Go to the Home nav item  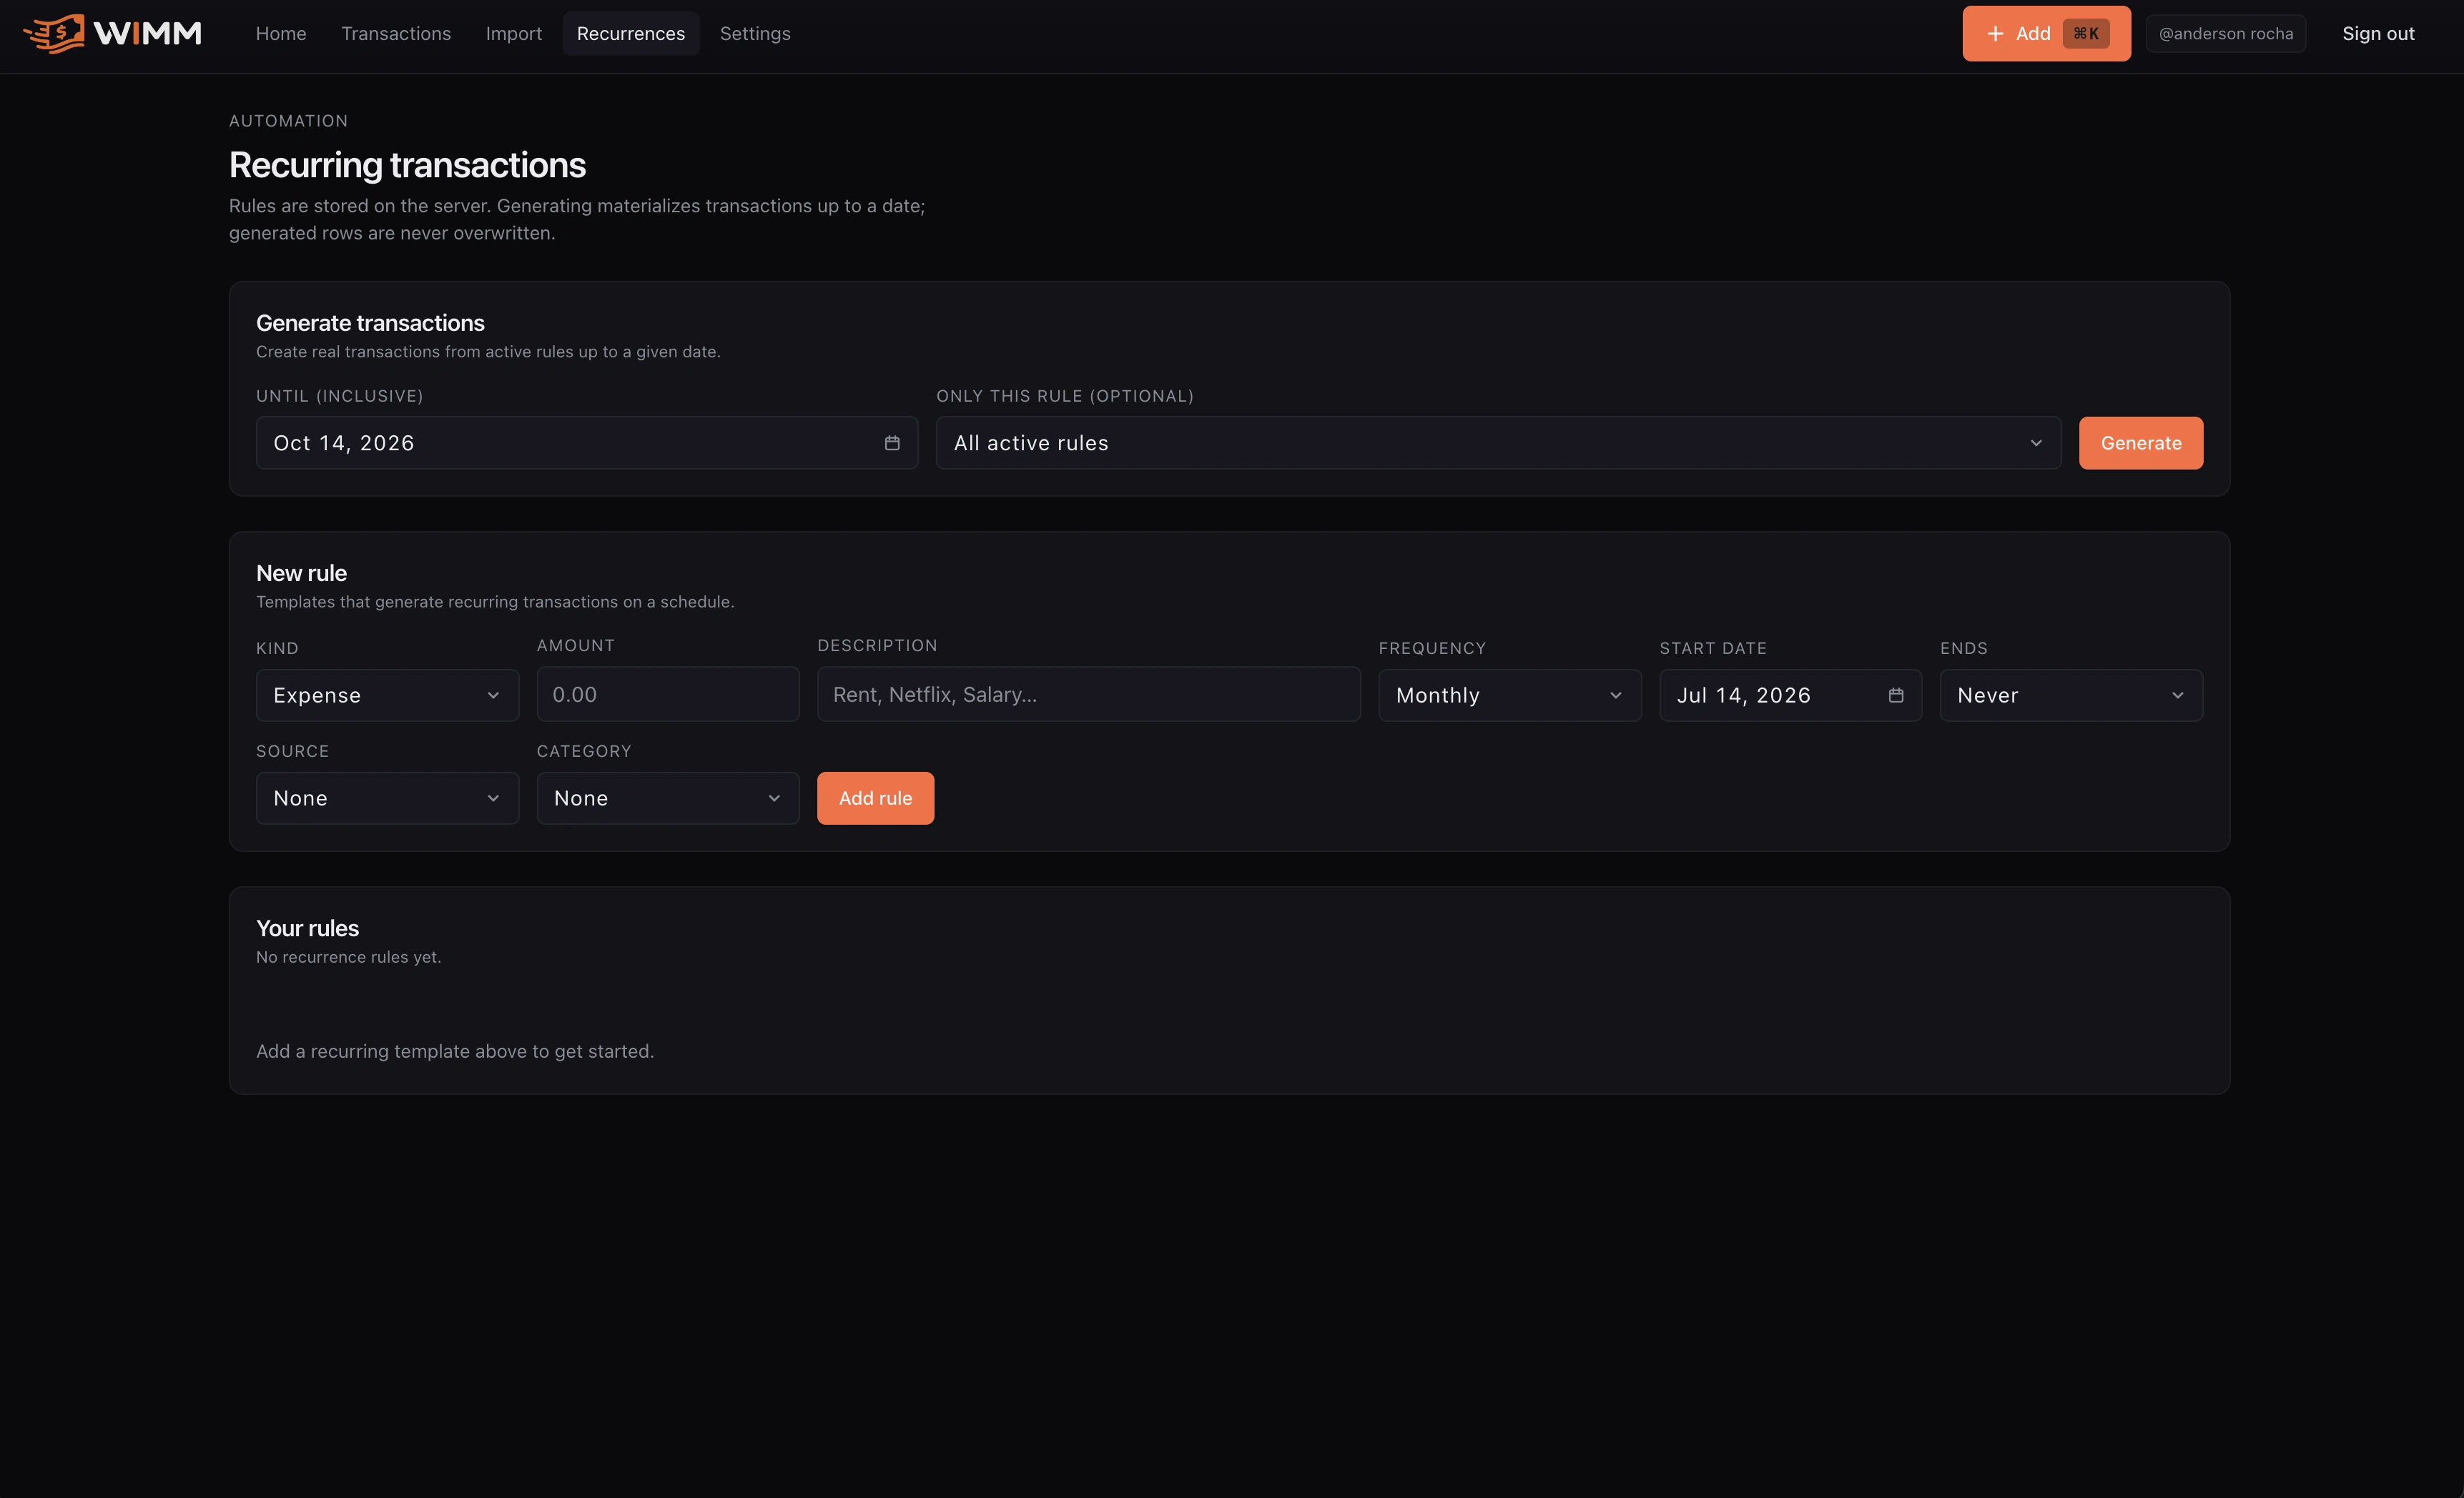(x=281, y=33)
